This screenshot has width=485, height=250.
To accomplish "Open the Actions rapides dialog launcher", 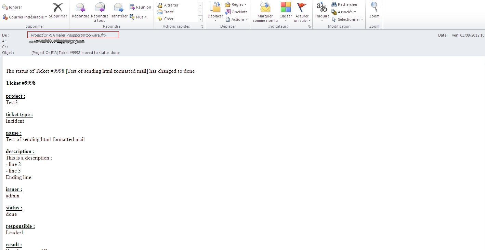I will click(202, 27).
